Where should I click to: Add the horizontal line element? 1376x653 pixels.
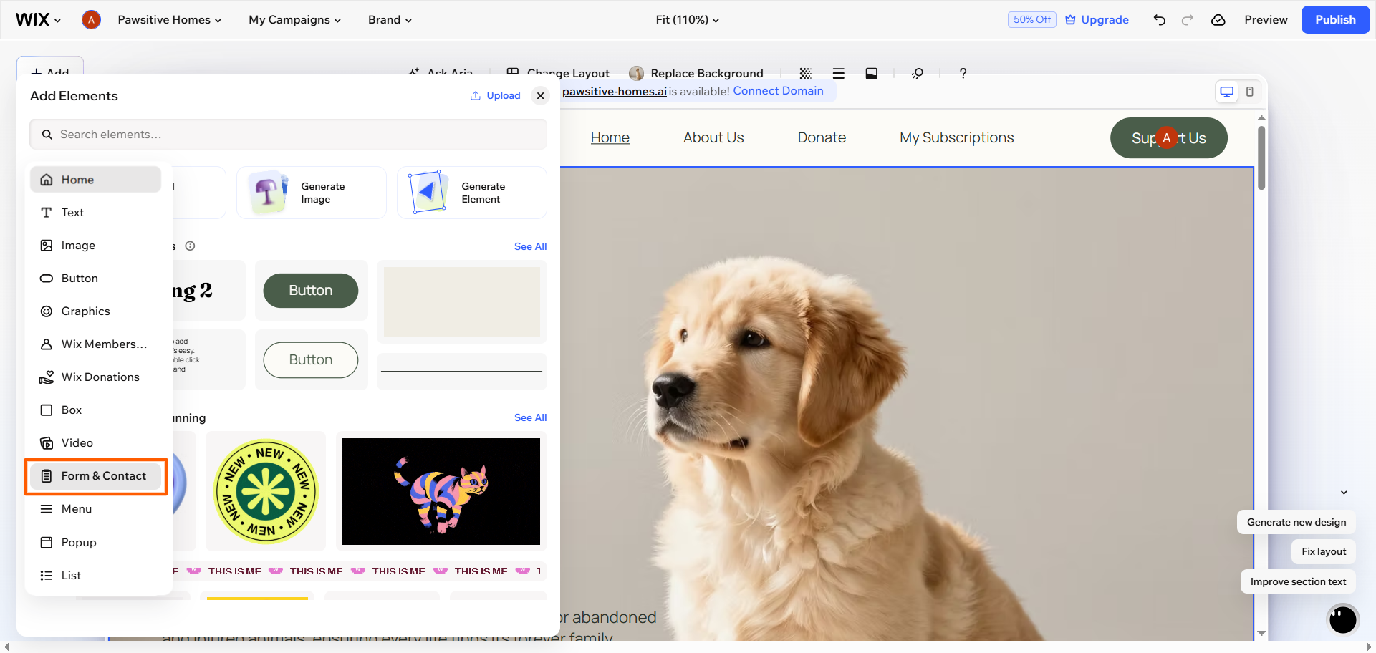pyautogui.click(x=462, y=372)
